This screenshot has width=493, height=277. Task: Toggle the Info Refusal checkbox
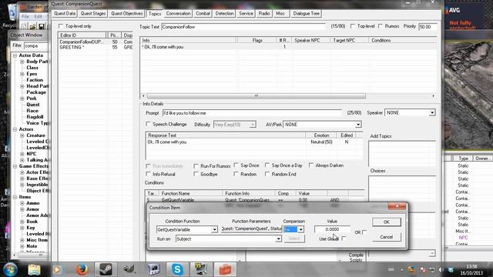point(149,174)
